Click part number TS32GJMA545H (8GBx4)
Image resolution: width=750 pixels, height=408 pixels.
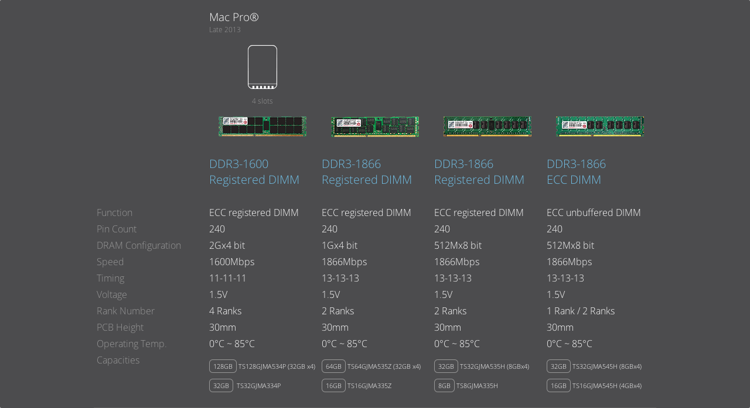point(607,366)
